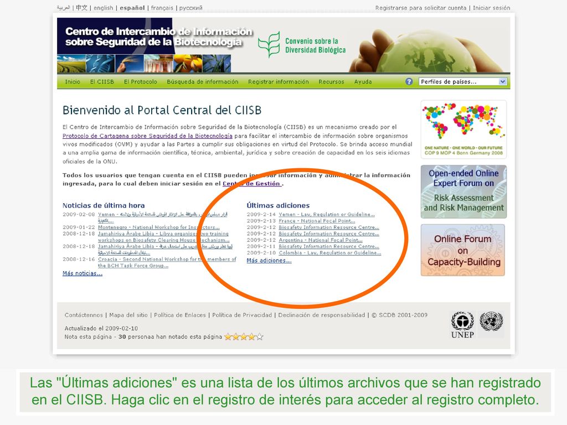The height and width of the screenshot is (425, 567).
Task: Click Iniciar sesión link
Action: [492, 8]
